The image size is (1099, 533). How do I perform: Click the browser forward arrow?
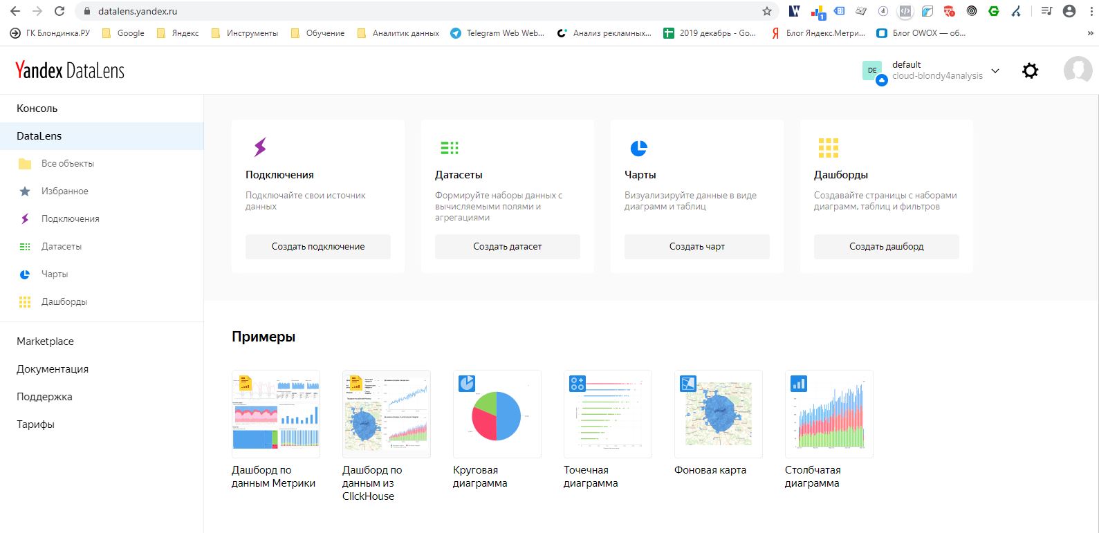tap(37, 11)
